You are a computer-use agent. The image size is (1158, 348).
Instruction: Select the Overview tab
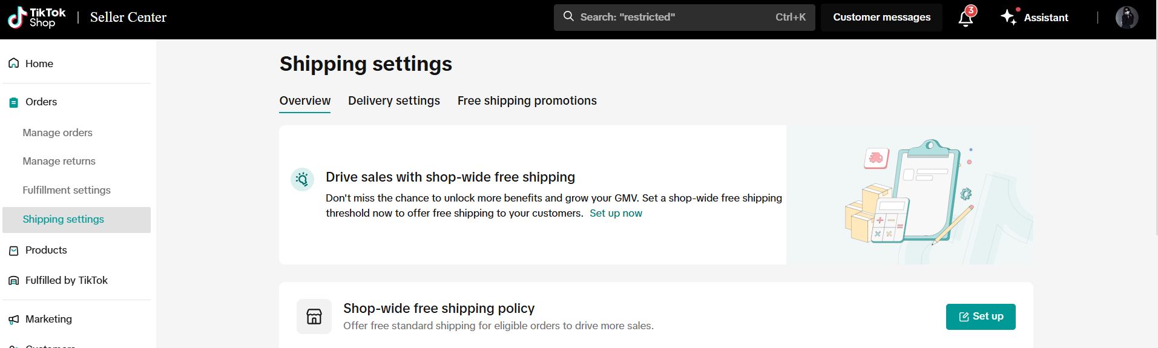tap(305, 101)
